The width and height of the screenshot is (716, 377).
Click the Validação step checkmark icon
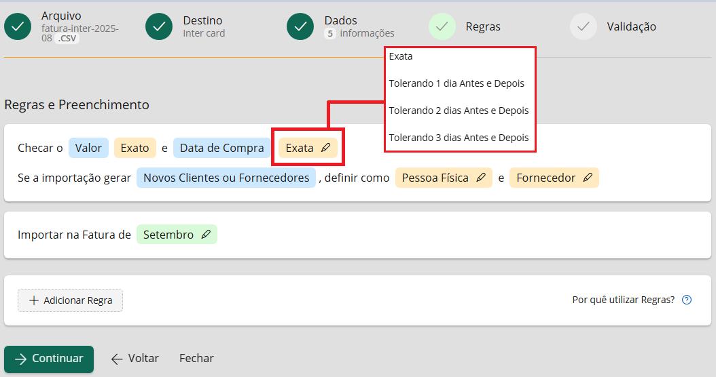(x=583, y=26)
